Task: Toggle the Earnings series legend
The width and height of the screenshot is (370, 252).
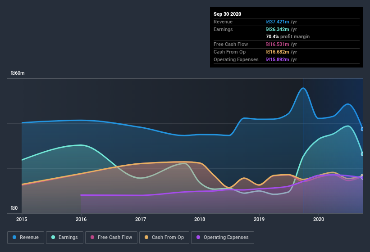Action: 64,238
